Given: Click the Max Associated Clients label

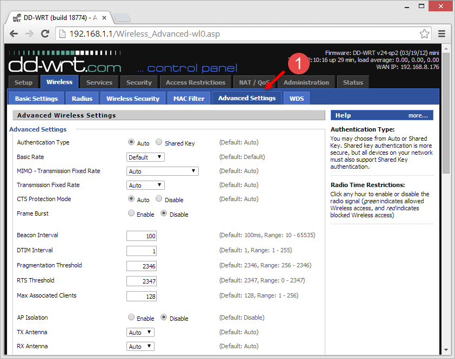Looking at the screenshot, I should tap(46, 295).
